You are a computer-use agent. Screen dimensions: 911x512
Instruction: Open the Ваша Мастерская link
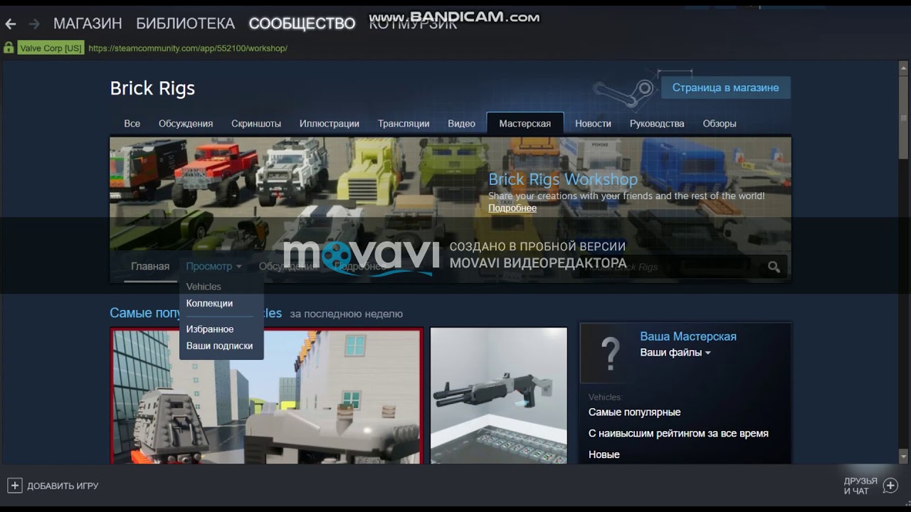click(688, 336)
